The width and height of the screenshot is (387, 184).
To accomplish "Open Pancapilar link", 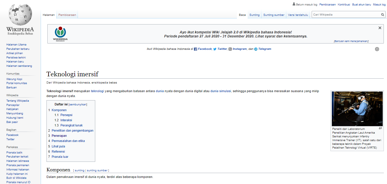I will (13, 105).
